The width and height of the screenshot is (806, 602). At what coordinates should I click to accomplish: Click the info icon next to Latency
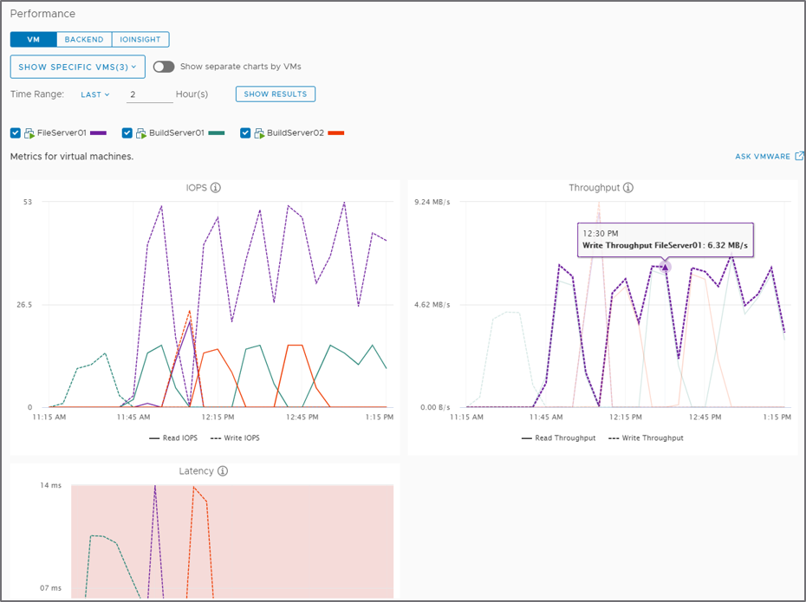pyautogui.click(x=223, y=471)
